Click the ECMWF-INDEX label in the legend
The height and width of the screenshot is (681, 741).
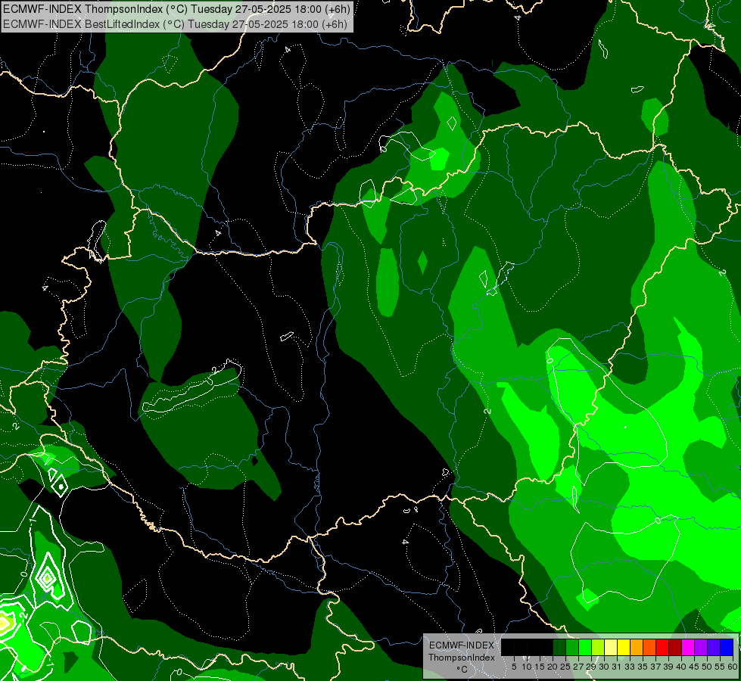(462, 645)
